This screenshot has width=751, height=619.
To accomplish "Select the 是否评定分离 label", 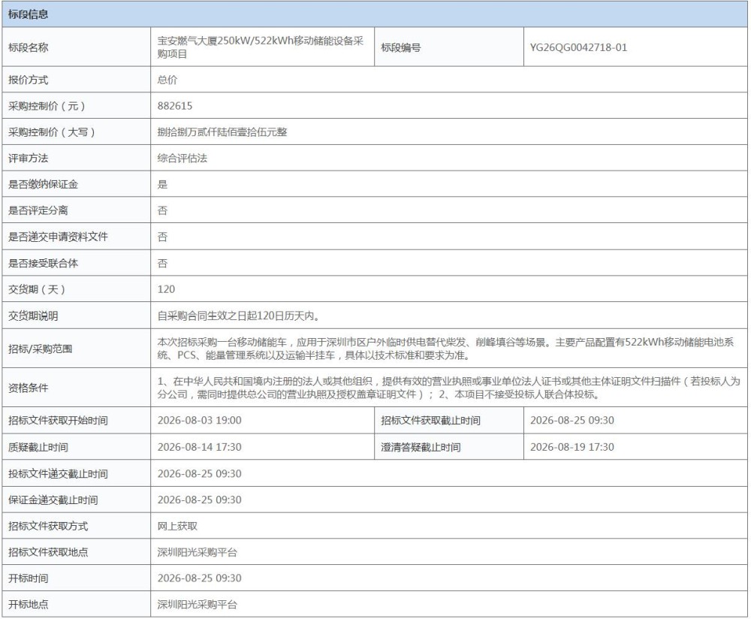I will 38,210.
